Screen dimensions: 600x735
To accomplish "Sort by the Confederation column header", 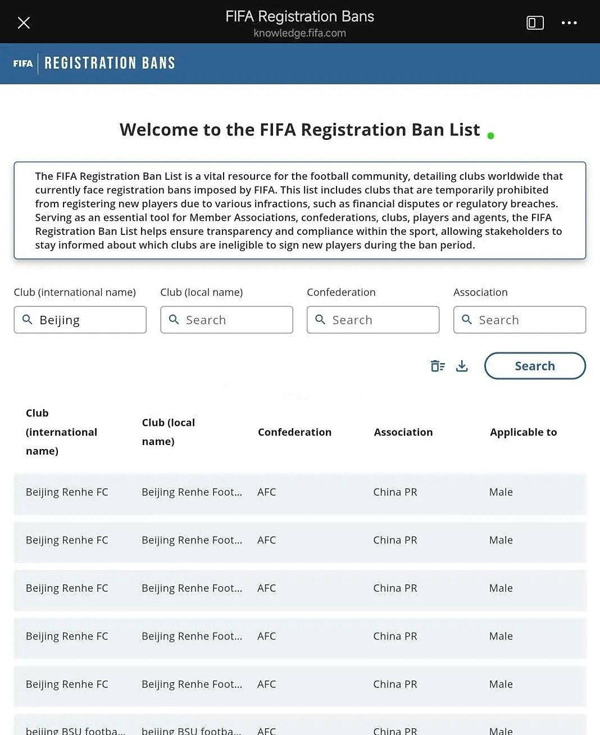I will point(294,432).
